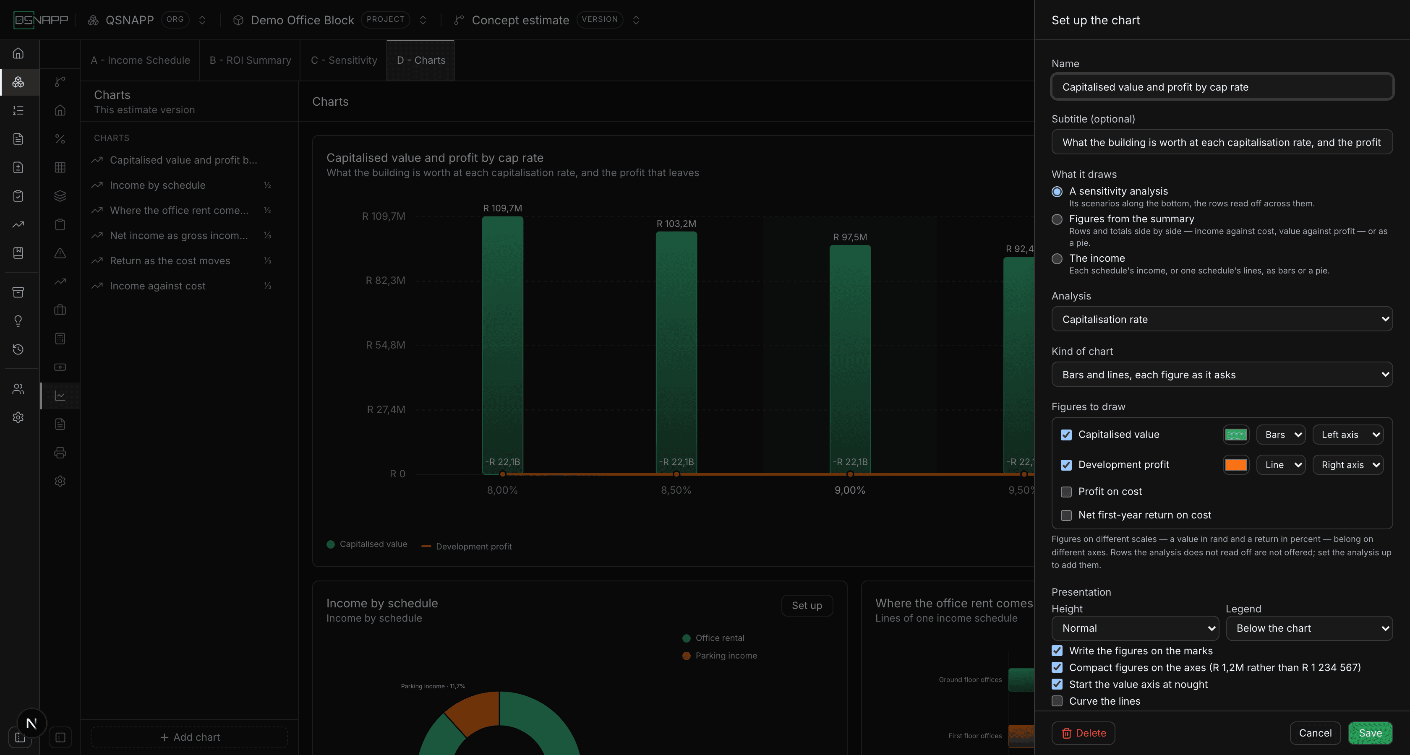The width and height of the screenshot is (1410, 755).
Task: Select Figures from the summary radio option
Action: [1057, 219]
